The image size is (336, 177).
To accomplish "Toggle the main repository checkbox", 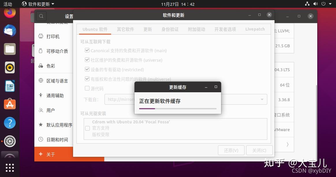I will point(87,50).
